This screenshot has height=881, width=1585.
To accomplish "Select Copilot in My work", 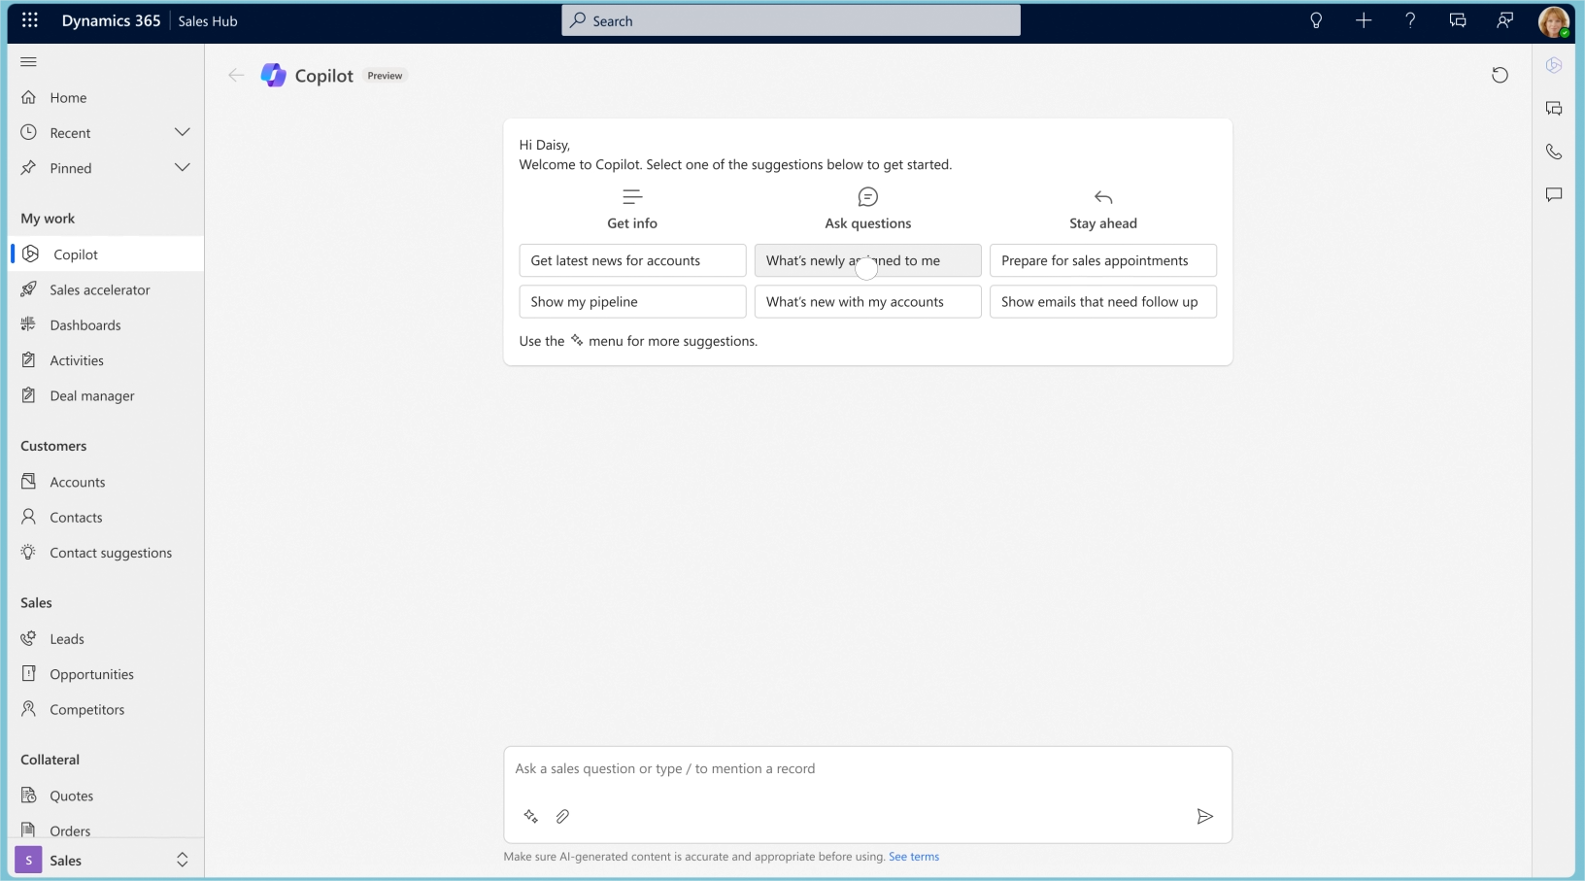I will click(106, 254).
